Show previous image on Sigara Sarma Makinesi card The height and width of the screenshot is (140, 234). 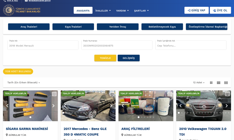pyautogui.click(x=7, y=106)
